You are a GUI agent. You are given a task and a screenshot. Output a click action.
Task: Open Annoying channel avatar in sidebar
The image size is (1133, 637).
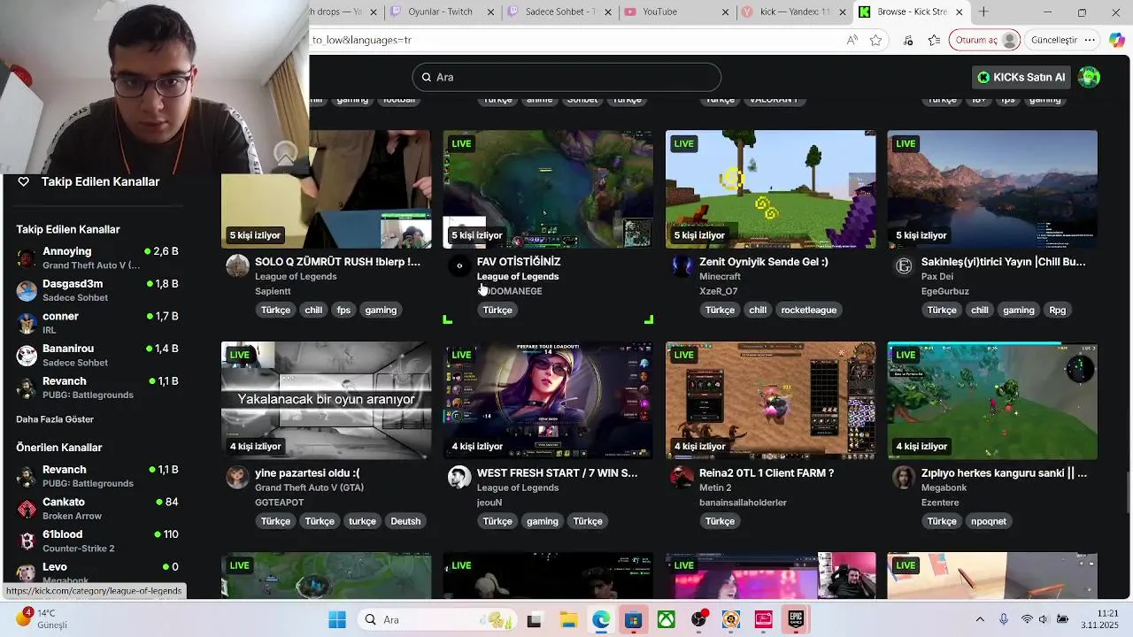(x=27, y=258)
